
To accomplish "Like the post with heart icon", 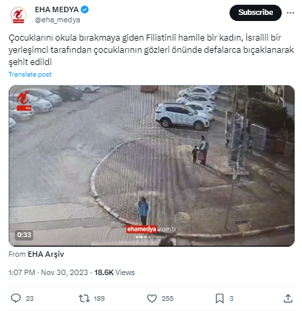I will [x=152, y=298].
